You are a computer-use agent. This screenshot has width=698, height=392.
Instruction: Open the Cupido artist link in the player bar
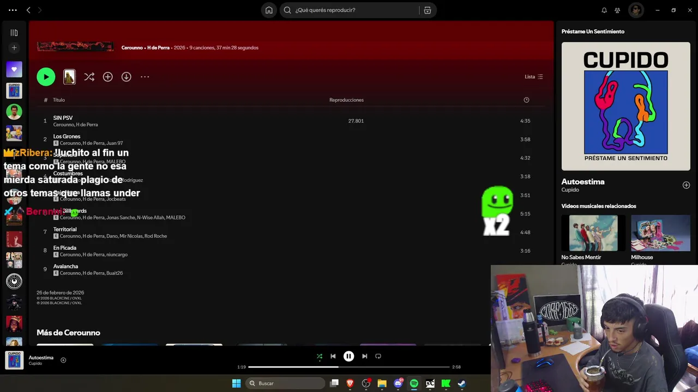[x=35, y=364]
